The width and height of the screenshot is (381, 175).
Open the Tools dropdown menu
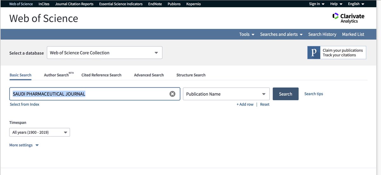(x=247, y=34)
